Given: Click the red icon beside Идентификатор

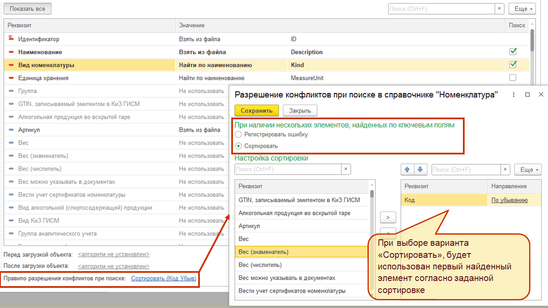Looking at the screenshot, I should click(x=11, y=39).
